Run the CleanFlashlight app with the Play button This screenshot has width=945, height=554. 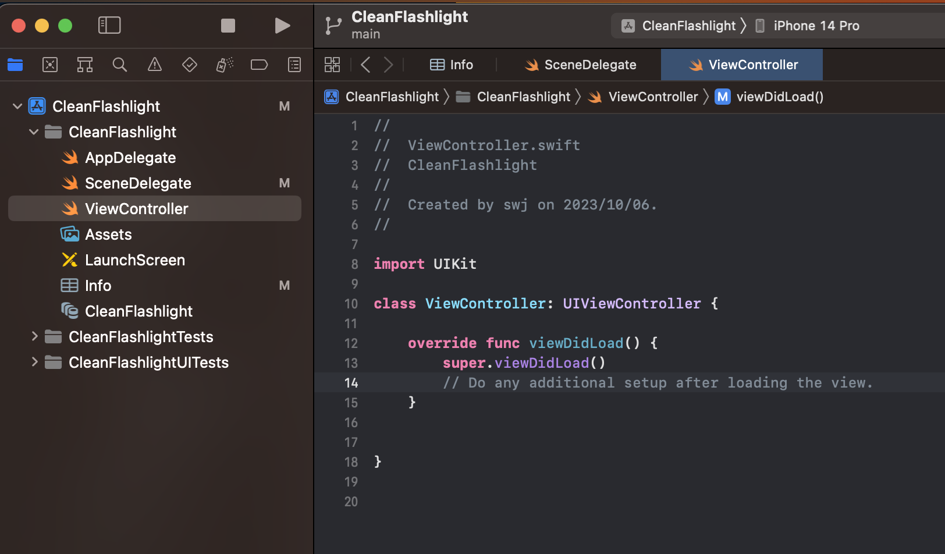click(x=282, y=25)
